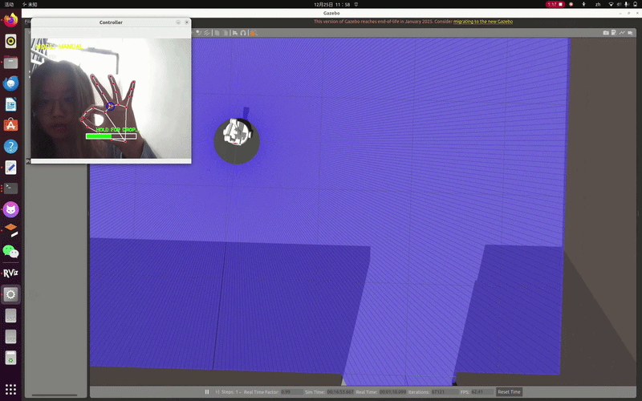Open Terminal from the dock

[x=10, y=188]
